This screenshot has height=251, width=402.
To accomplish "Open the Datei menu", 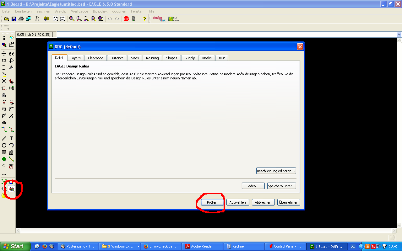I will point(6,11).
